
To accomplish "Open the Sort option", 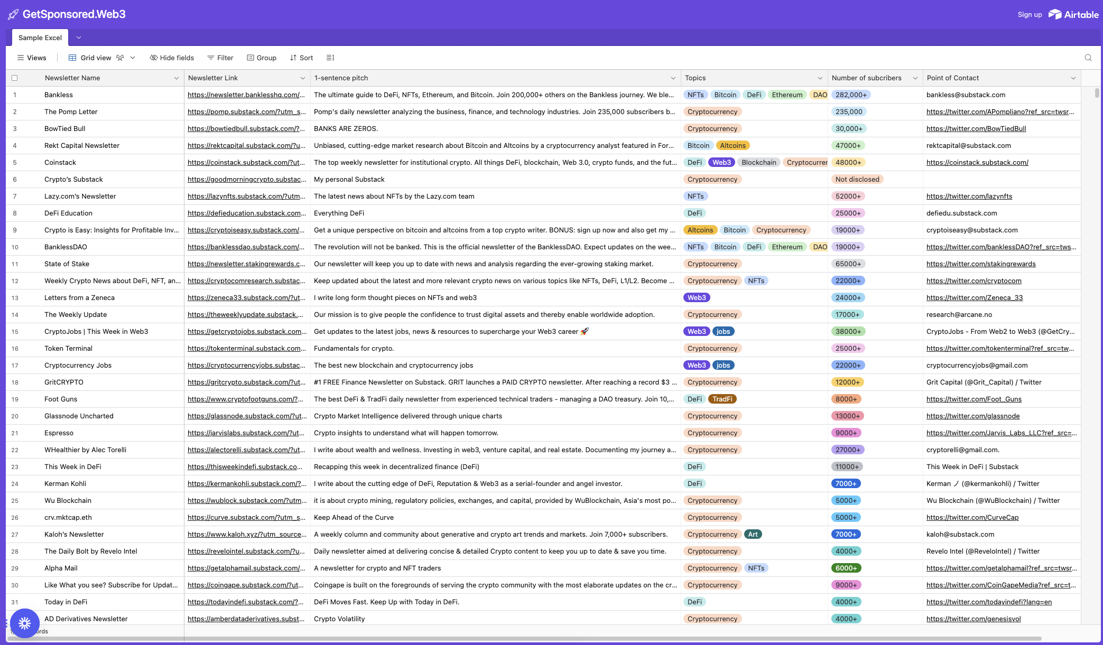I will pyautogui.click(x=301, y=58).
